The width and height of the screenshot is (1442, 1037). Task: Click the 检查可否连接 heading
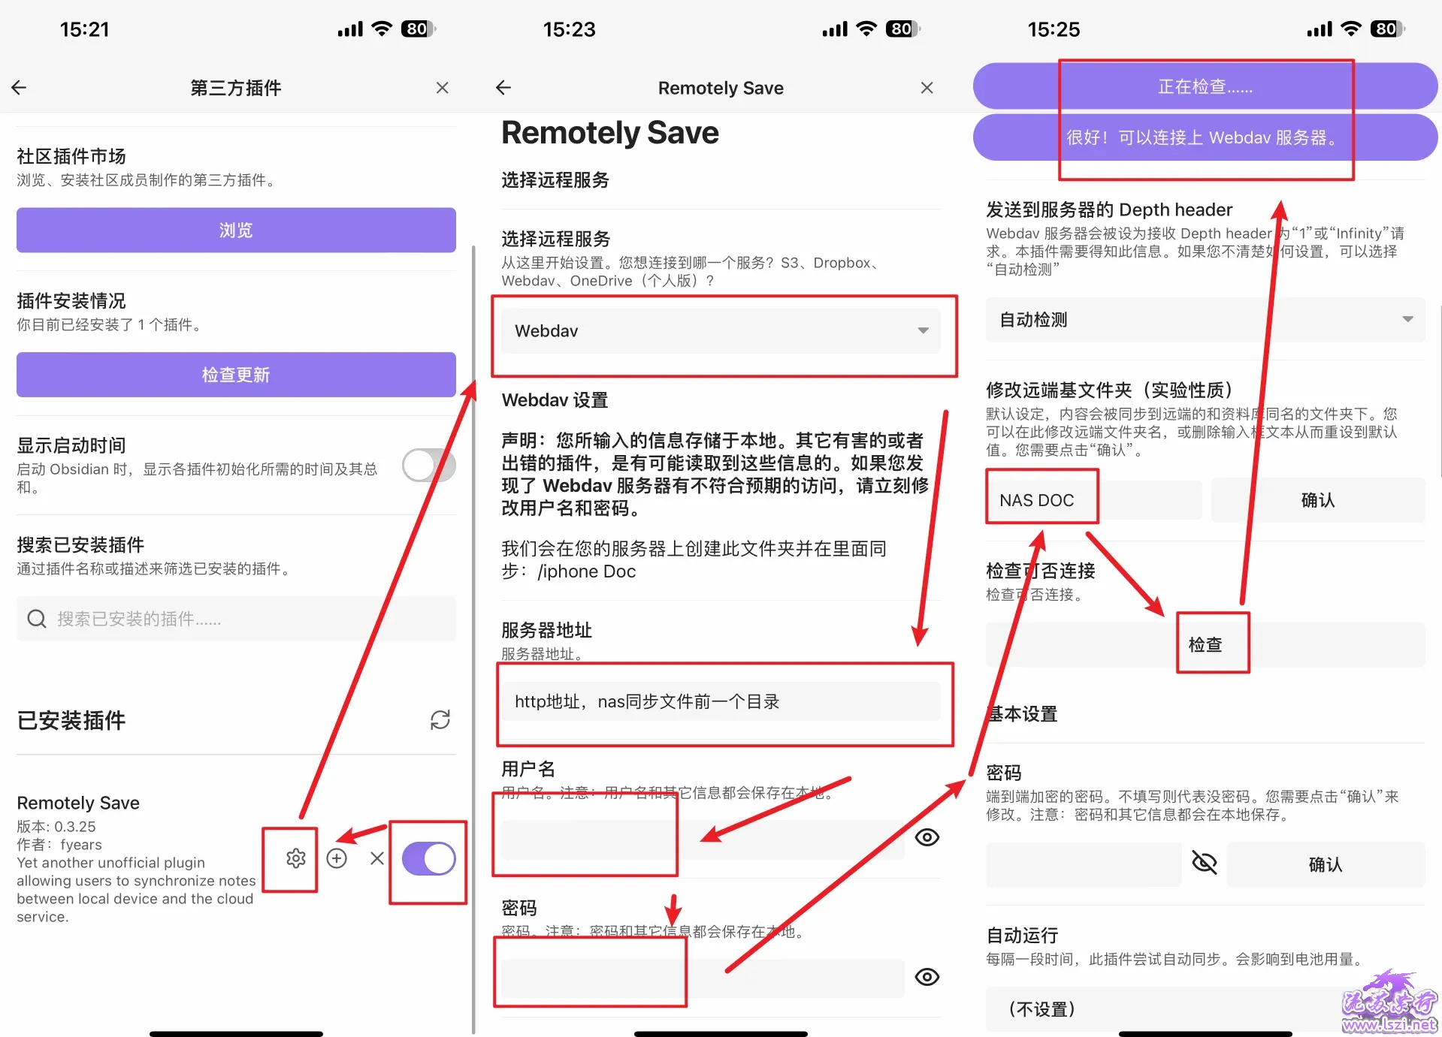coord(1041,571)
